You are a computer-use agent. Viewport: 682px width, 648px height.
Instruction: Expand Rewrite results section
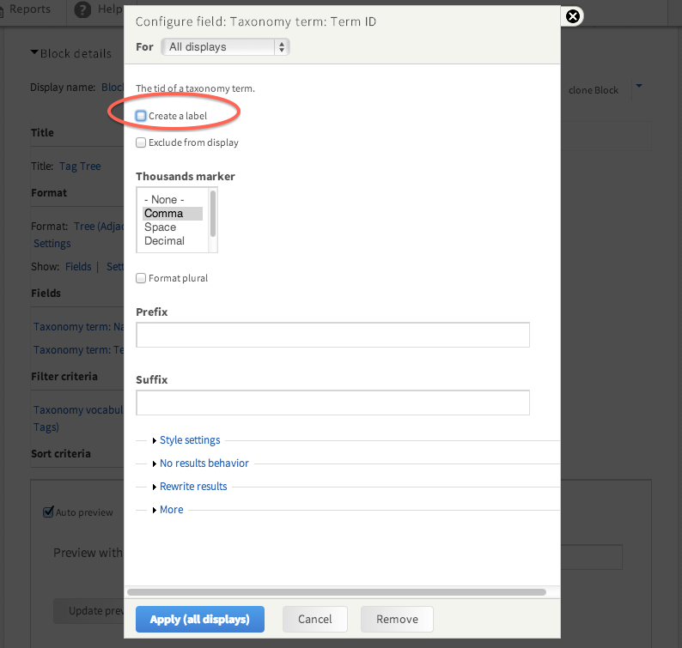193,487
